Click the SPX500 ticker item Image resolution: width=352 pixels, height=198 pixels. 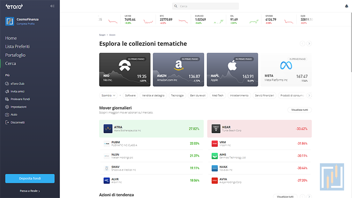pos(279,19)
